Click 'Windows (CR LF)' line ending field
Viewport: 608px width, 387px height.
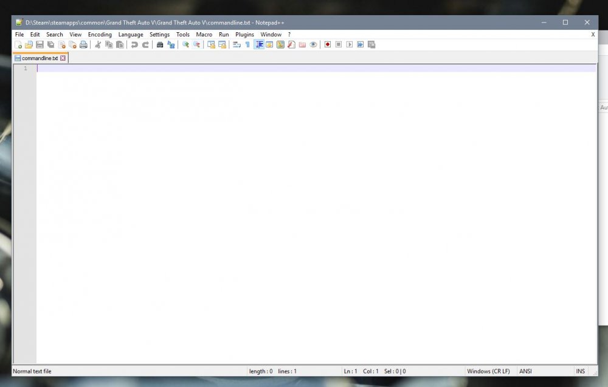(x=488, y=371)
